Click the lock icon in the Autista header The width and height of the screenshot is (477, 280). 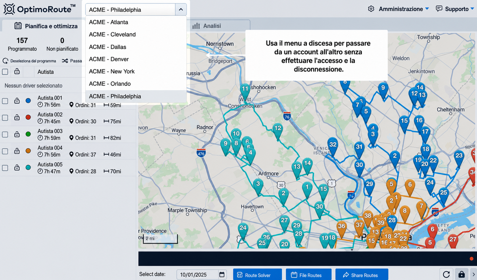click(x=17, y=71)
